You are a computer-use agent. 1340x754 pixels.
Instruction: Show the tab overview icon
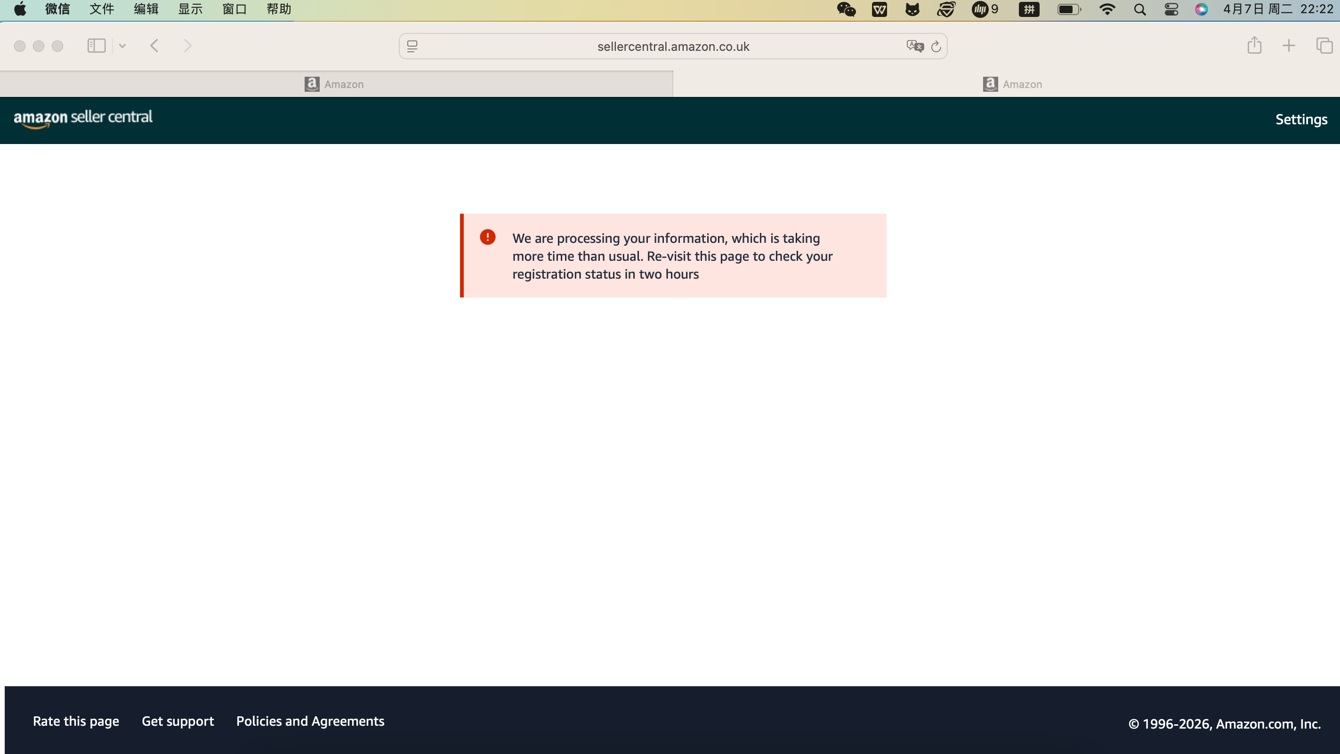[x=1324, y=46]
